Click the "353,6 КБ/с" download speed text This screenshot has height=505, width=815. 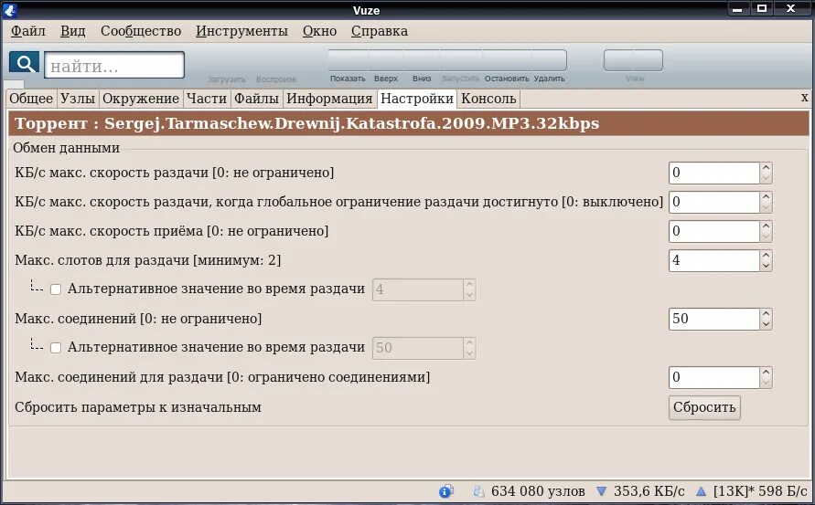coord(649,491)
